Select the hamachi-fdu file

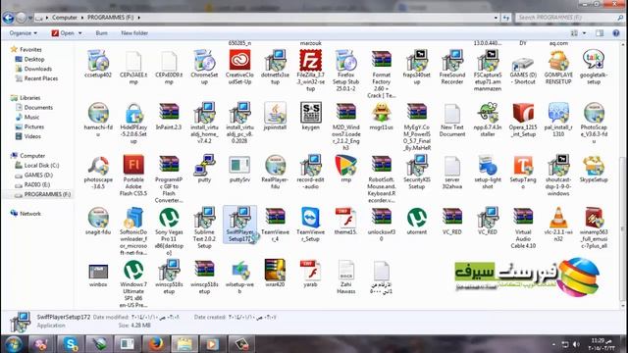click(98, 113)
